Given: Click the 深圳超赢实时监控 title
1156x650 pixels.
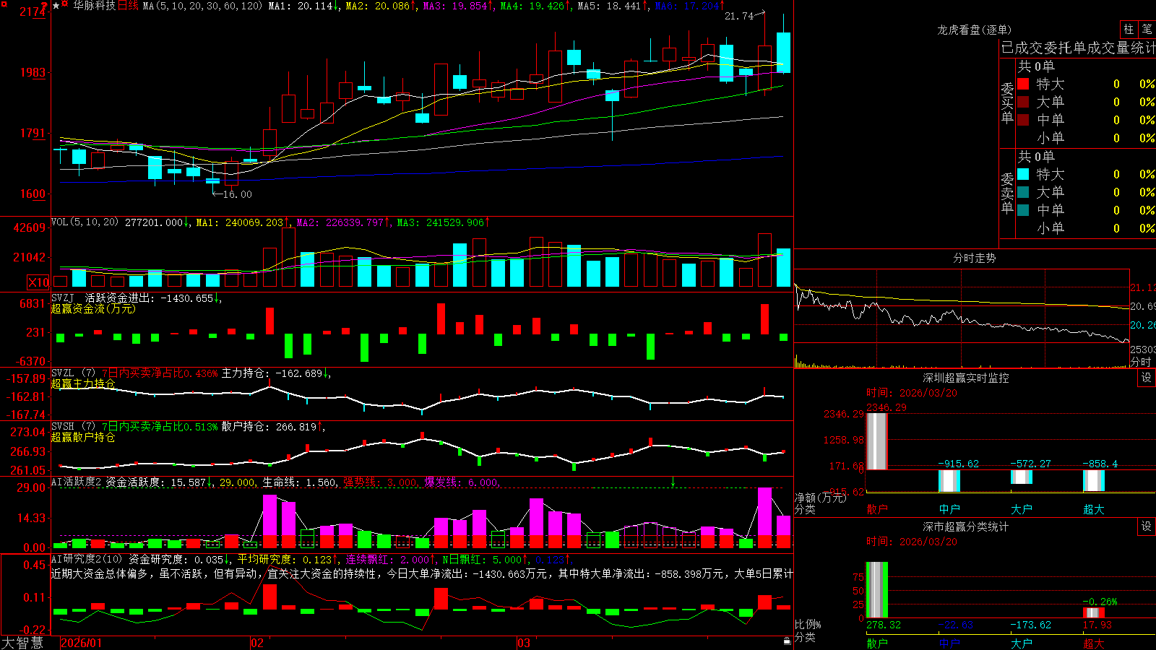Looking at the screenshot, I should (966, 378).
